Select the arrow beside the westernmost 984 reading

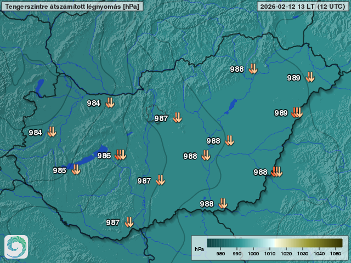[x=52, y=132]
